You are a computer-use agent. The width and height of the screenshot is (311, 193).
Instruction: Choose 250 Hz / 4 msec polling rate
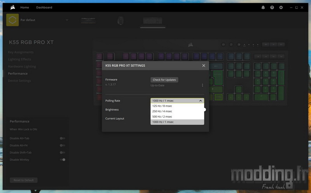click(x=177, y=111)
